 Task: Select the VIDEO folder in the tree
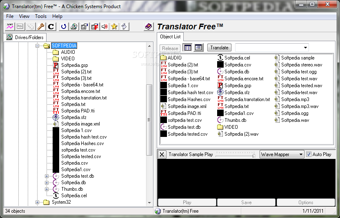tap(68, 59)
